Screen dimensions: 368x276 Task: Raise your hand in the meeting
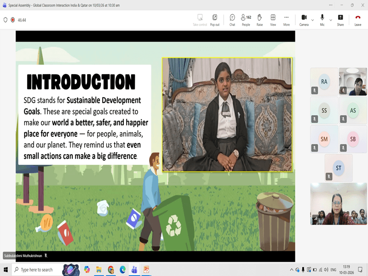click(x=259, y=19)
